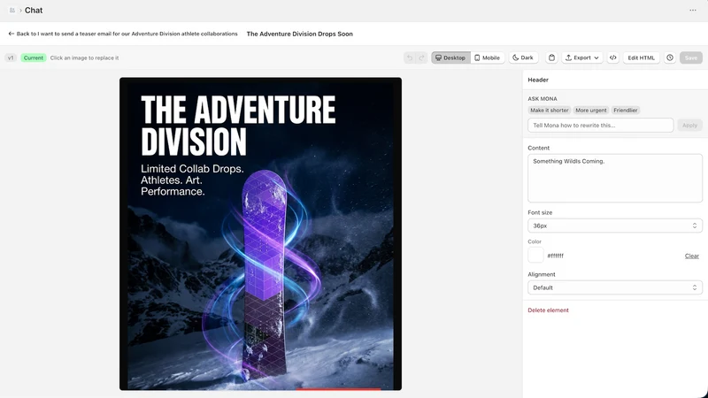This screenshot has width=708, height=398.
Task: Click the workspace icon beside Chat
Action: click(x=12, y=11)
